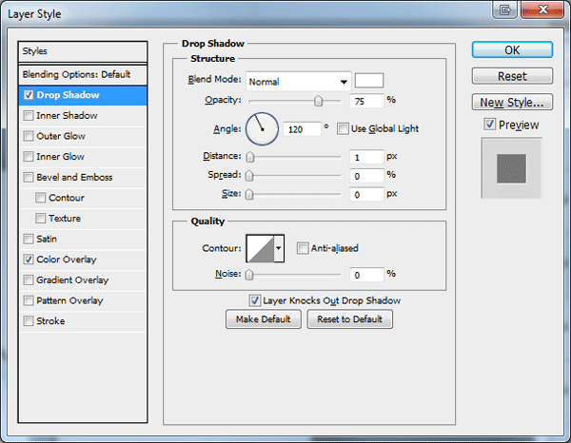Select the Inner Shadow label
This screenshot has width=571, height=443.
67,116
